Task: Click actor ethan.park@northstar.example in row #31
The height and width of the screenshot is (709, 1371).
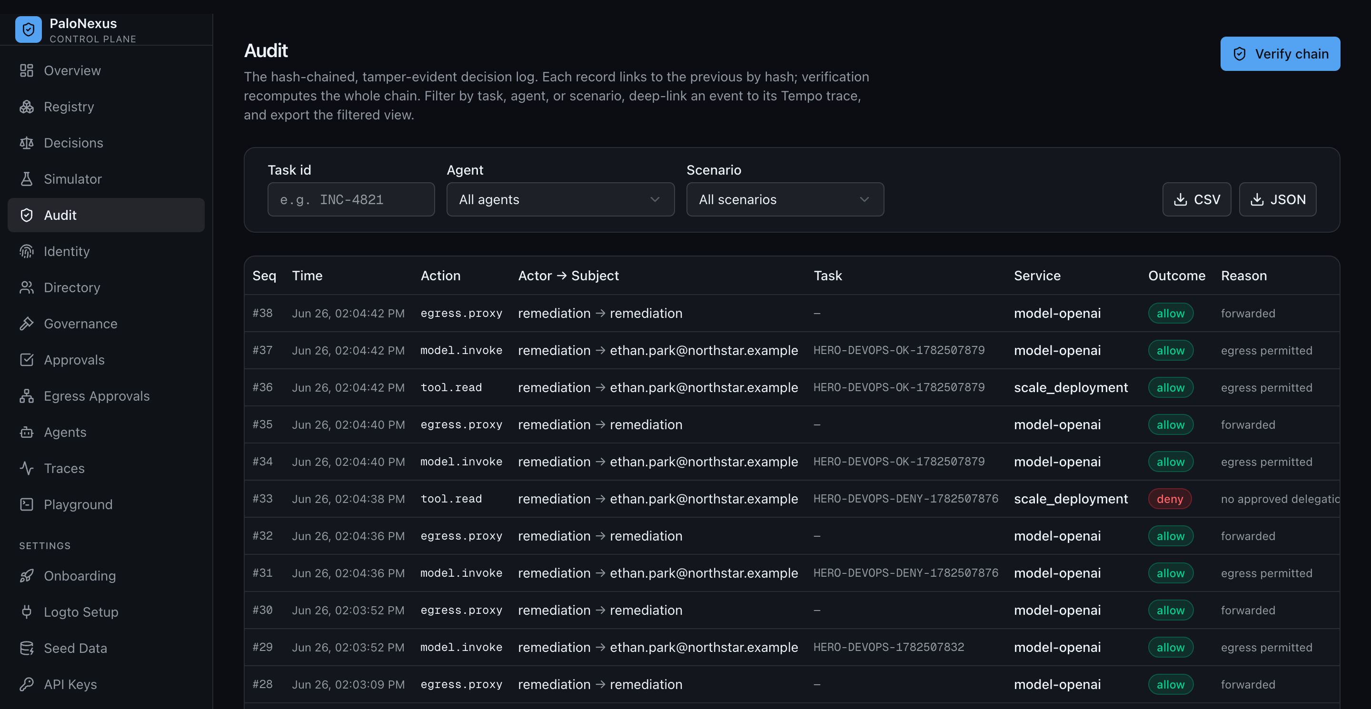Action: click(x=704, y=573)
